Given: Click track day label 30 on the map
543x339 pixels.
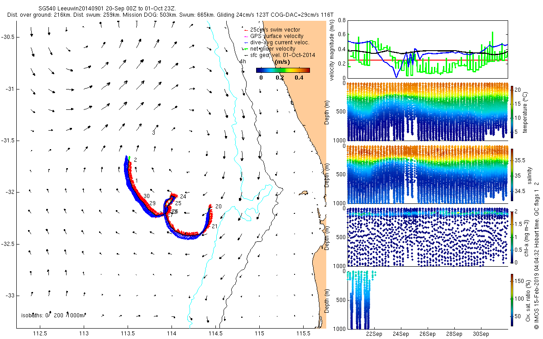Looking at the screenshot, I should pos(147,196).
